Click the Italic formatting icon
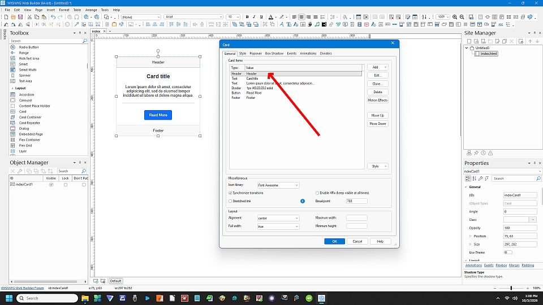 (x=254, y=17)
